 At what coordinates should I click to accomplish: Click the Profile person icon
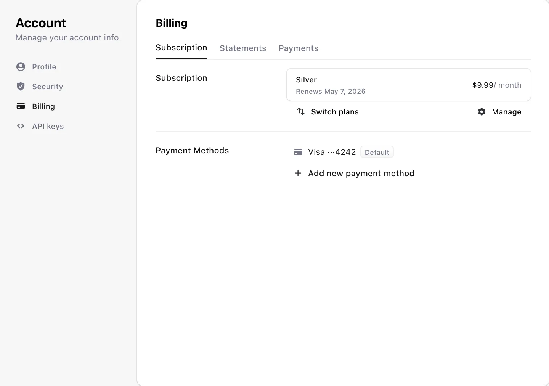tap(21, 67)
